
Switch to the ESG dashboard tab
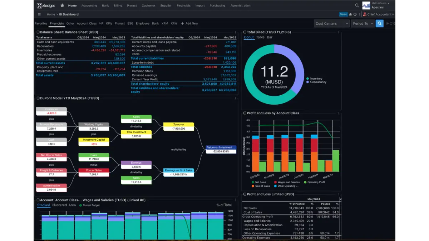click(x=130, y=24)
